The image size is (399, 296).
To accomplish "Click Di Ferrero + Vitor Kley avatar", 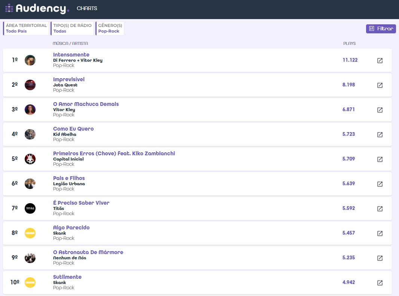I will pos(30,60).
